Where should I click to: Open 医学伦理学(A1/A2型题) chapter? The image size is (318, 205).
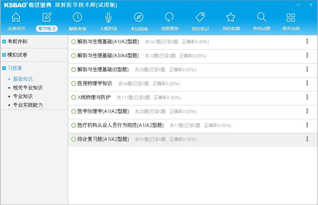103,111
